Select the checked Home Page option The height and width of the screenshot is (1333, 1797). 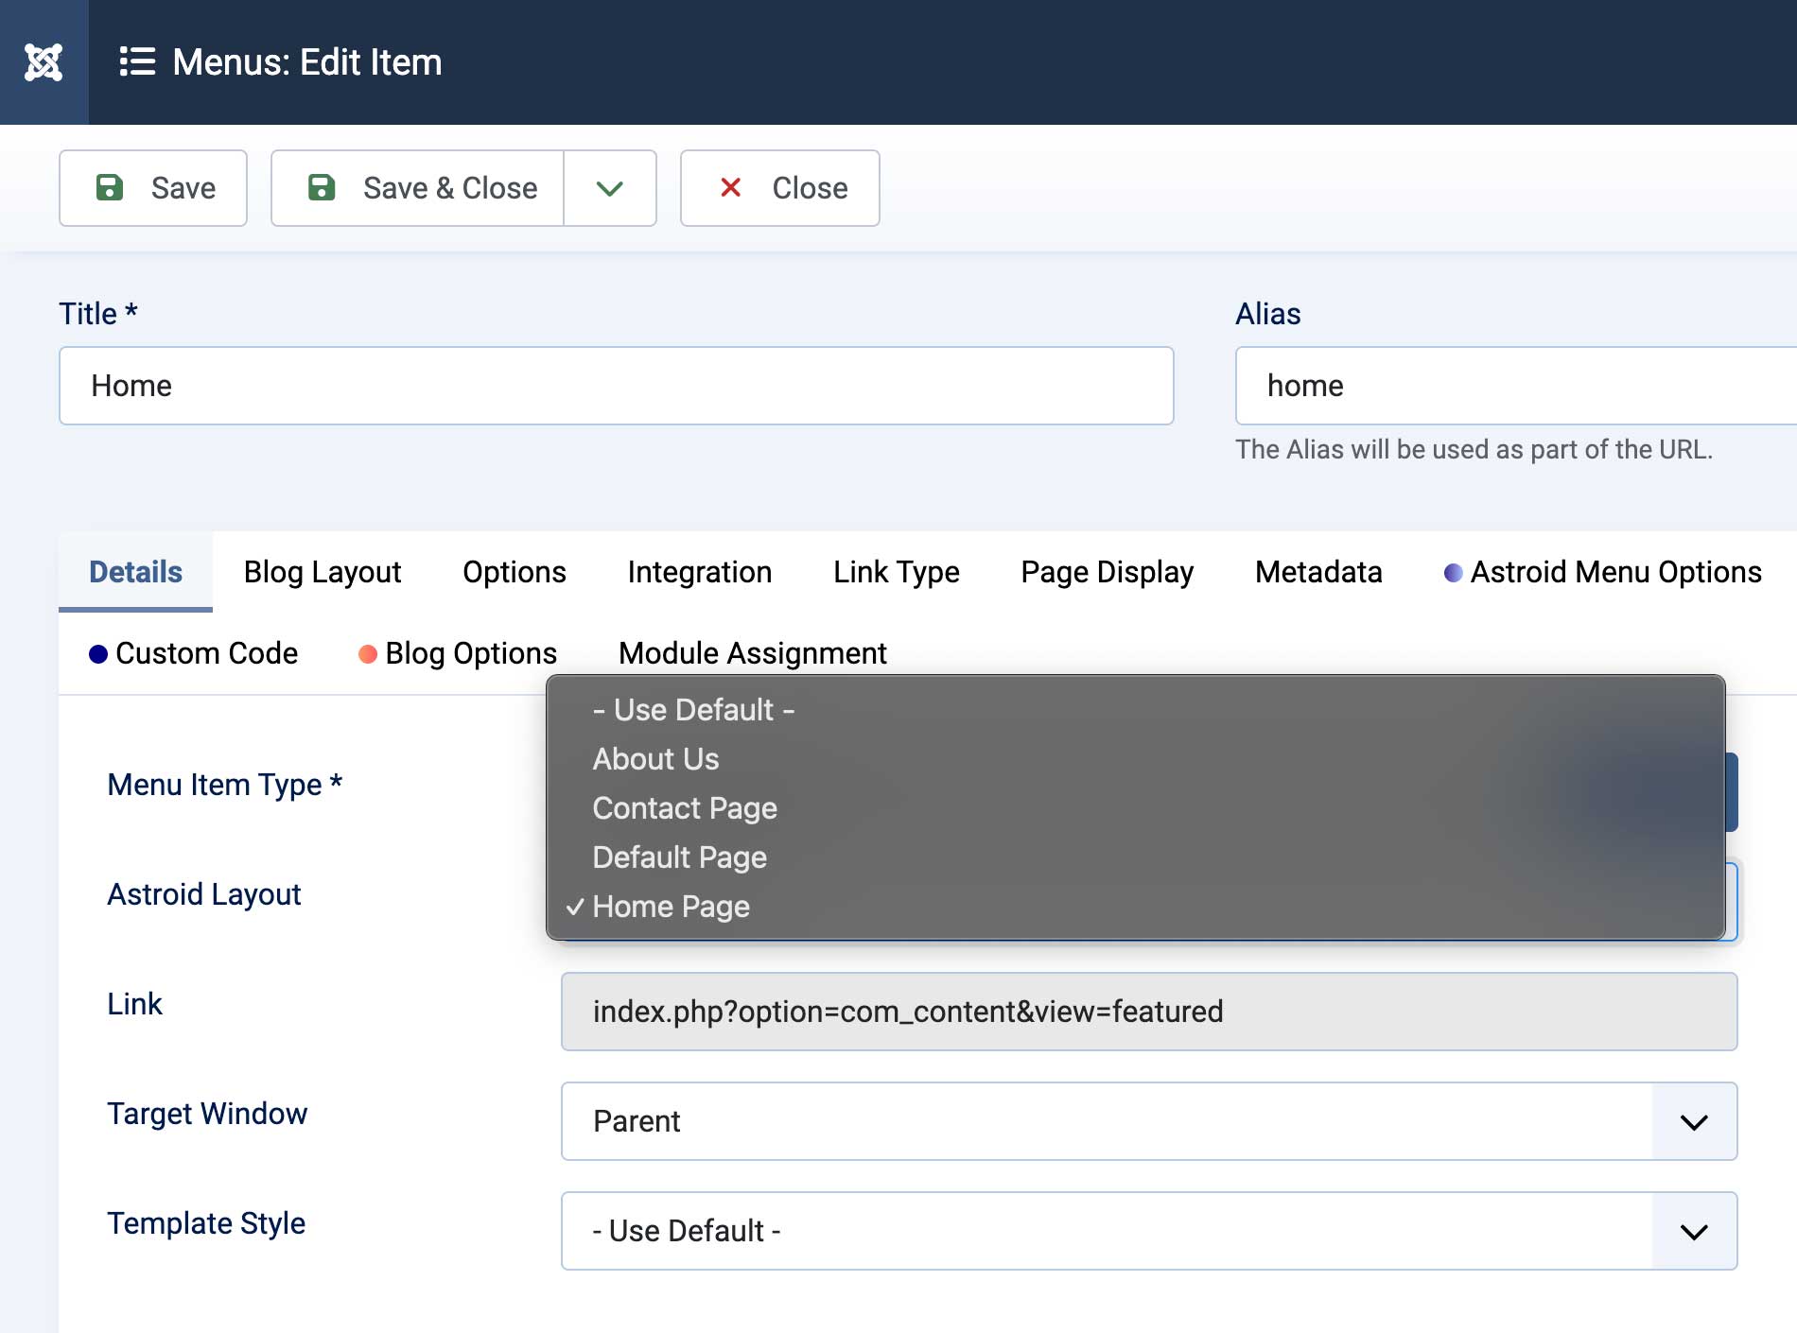(1136, 907)
